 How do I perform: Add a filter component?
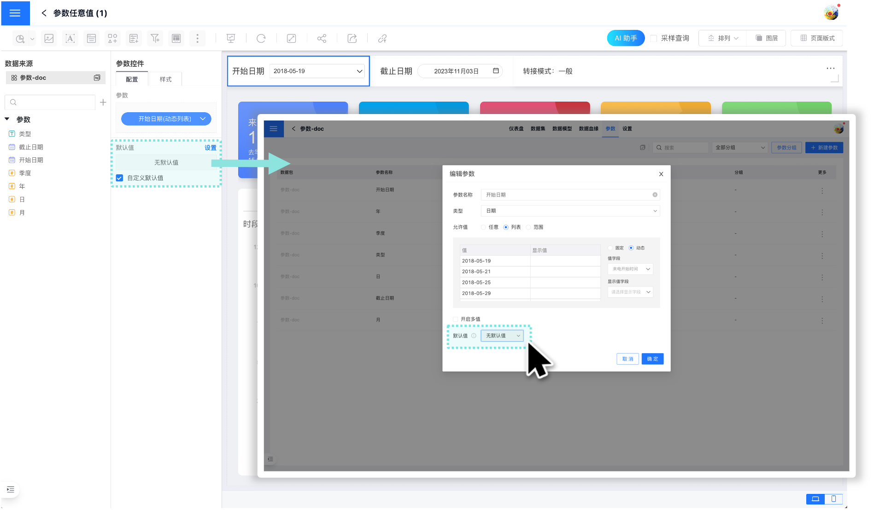click(155, 39)
